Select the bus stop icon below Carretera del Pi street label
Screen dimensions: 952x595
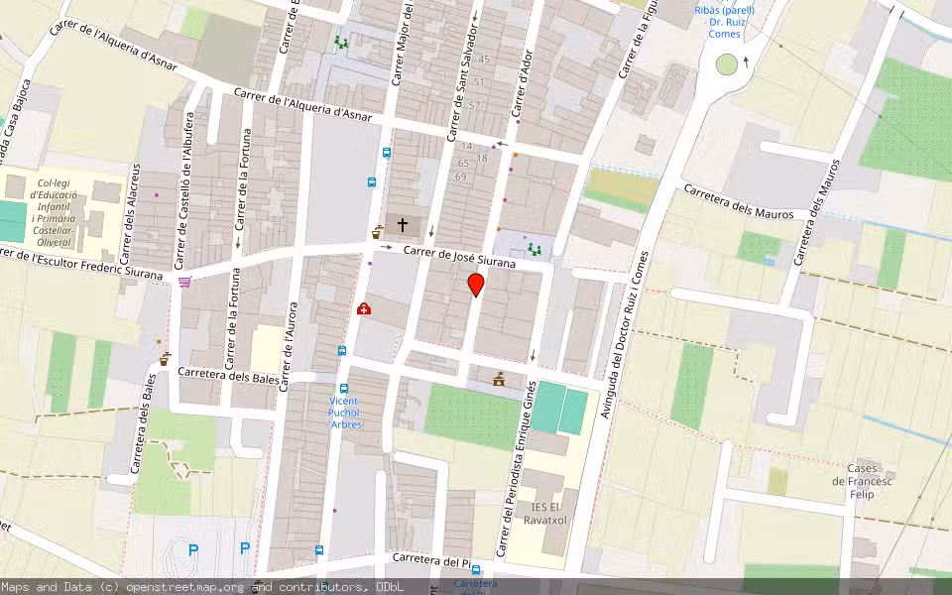tap(476, 570)
